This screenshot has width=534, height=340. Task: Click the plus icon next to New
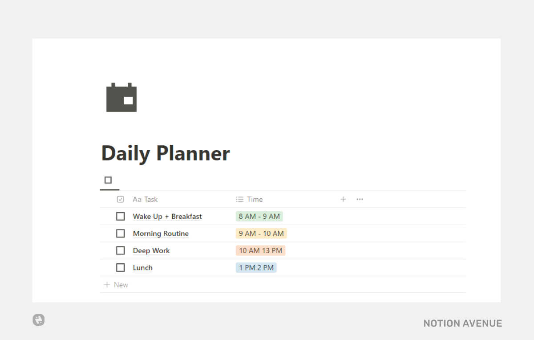click(107, 284)
